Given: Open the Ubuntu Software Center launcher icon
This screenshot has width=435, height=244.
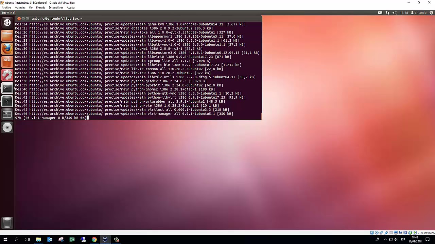Looking at the screenshot, I should tap(7, 62).
